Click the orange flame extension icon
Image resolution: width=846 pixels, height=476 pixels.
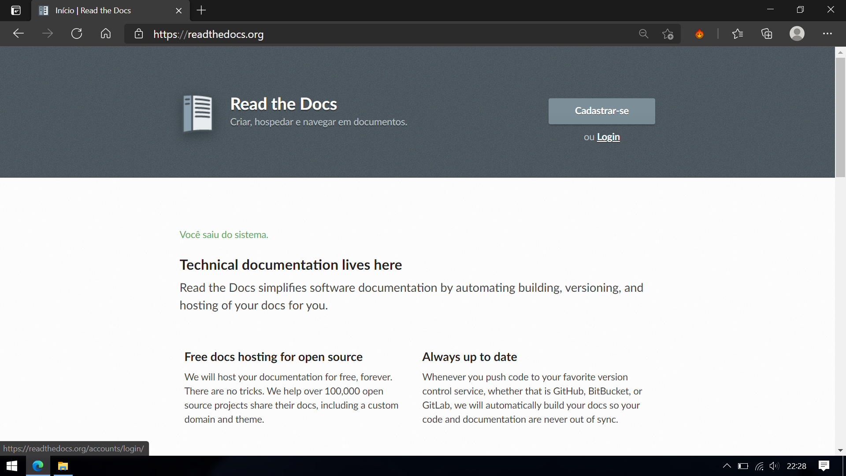(x=699, y=34)
